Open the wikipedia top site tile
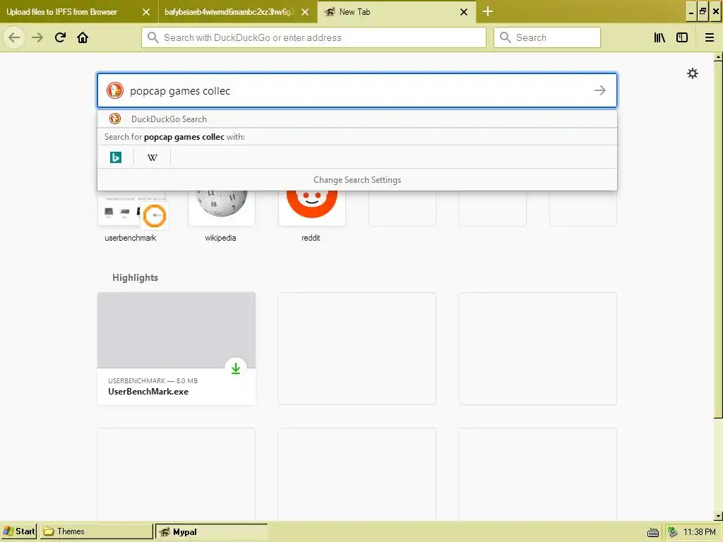 pos(221,216)
